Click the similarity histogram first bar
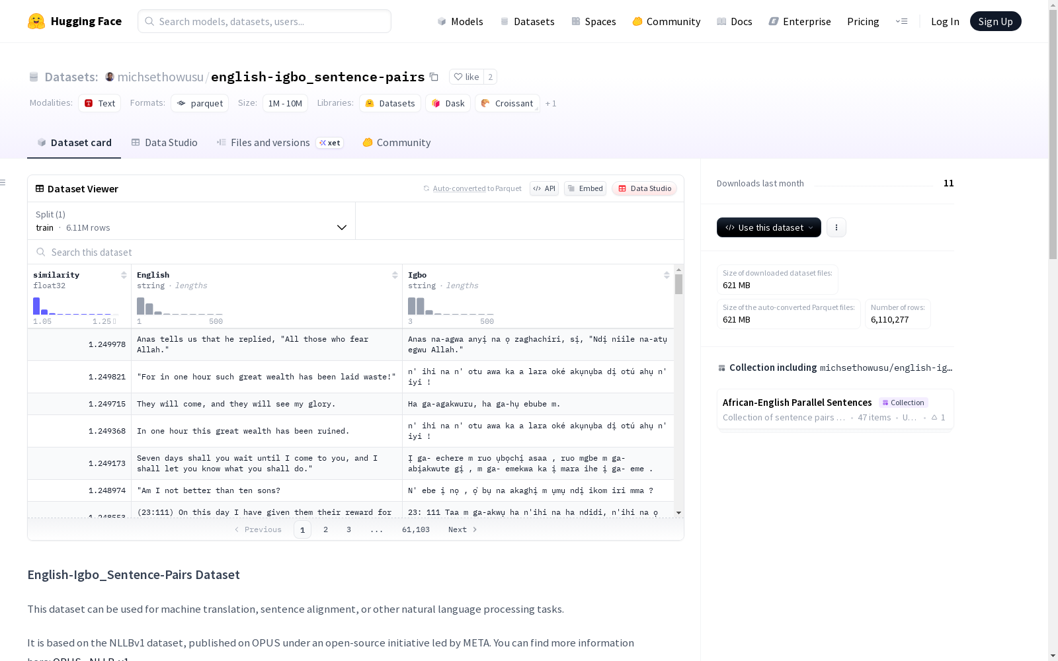 36,306
